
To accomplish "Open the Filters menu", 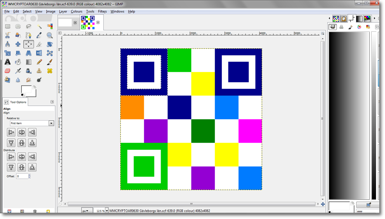I will pos(102,11).
